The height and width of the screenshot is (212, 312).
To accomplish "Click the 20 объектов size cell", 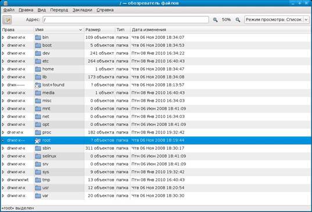I will (x=101, y=196).
